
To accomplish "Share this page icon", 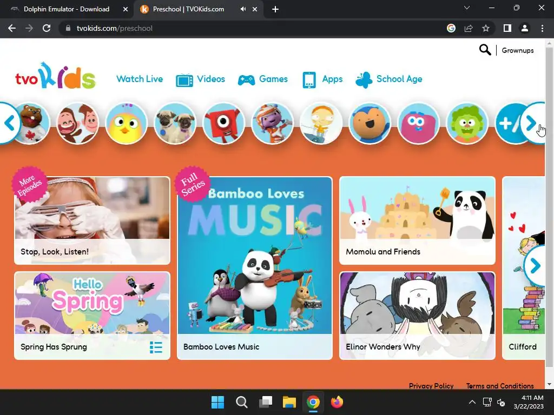I will coord(469,28).
